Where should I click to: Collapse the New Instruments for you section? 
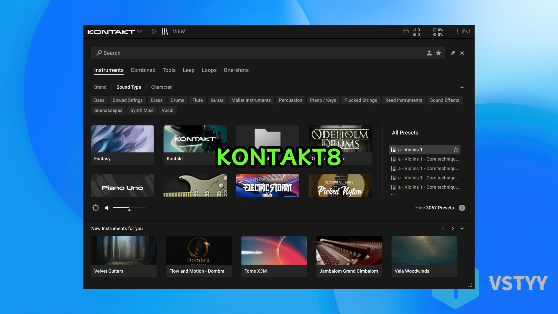pyautogui.click(x=462, y=229)
